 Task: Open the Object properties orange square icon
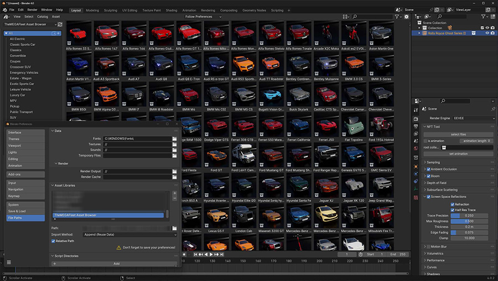416,166
